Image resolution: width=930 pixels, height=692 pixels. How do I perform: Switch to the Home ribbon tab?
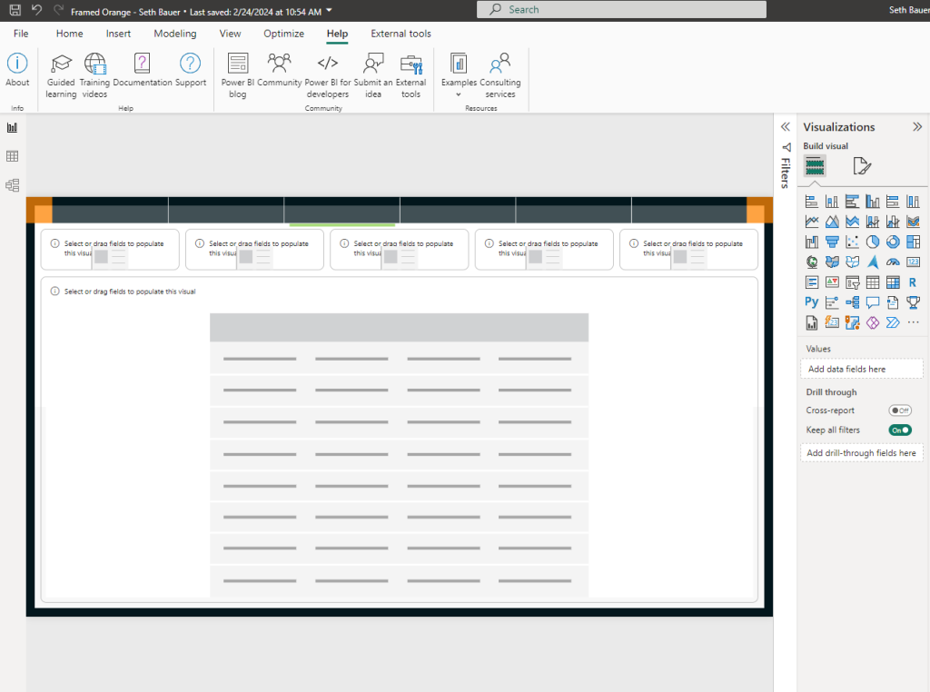click(x=69, y=34)
